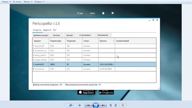Open the zoom magnifier control in photo viewer

coord(71,105)
